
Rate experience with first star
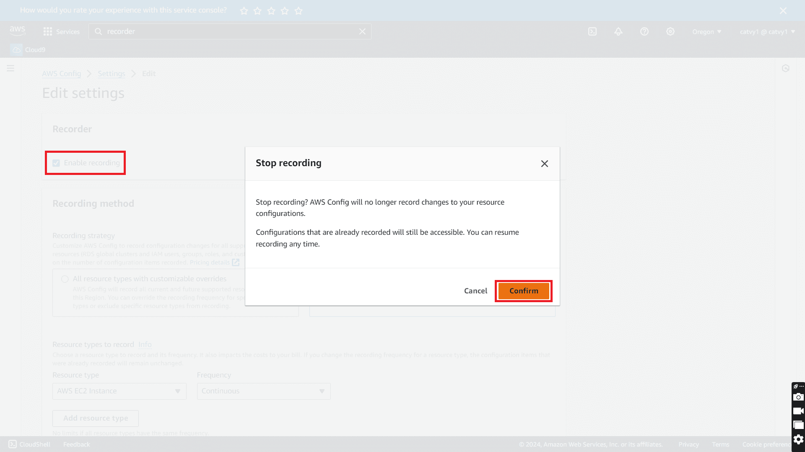244,10
